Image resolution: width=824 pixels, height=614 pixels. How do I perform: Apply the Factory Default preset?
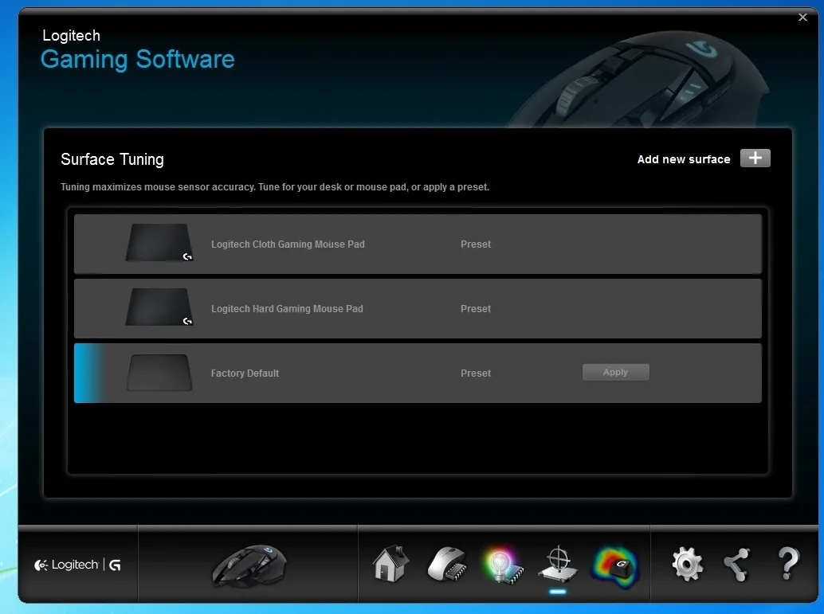pos(615,372)
